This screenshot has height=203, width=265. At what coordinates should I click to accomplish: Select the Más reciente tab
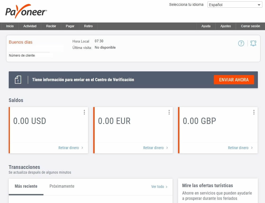click(x=26, y=186)
